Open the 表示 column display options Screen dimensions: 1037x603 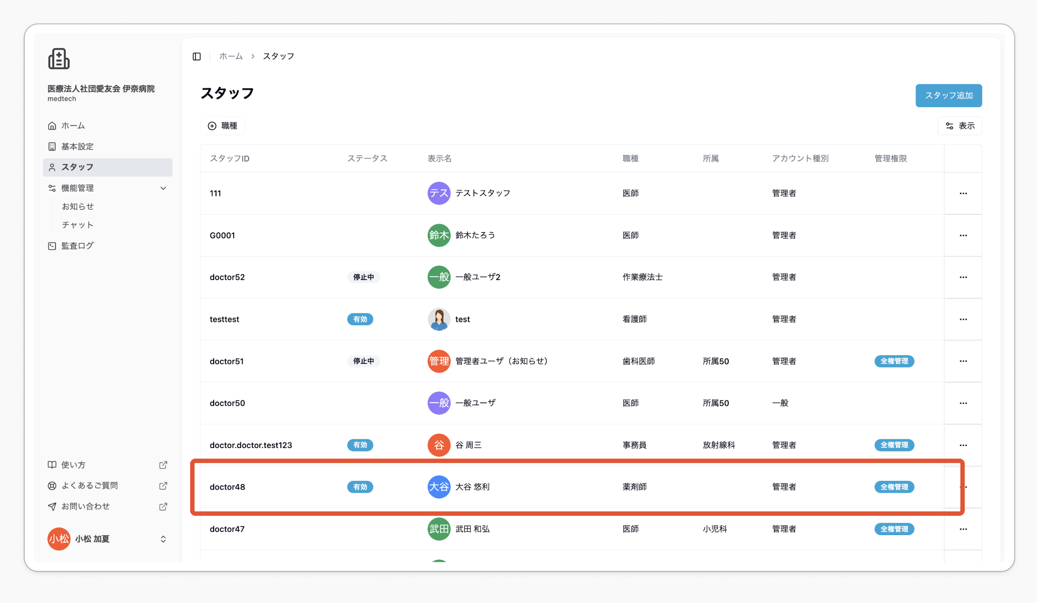point(960,126)
